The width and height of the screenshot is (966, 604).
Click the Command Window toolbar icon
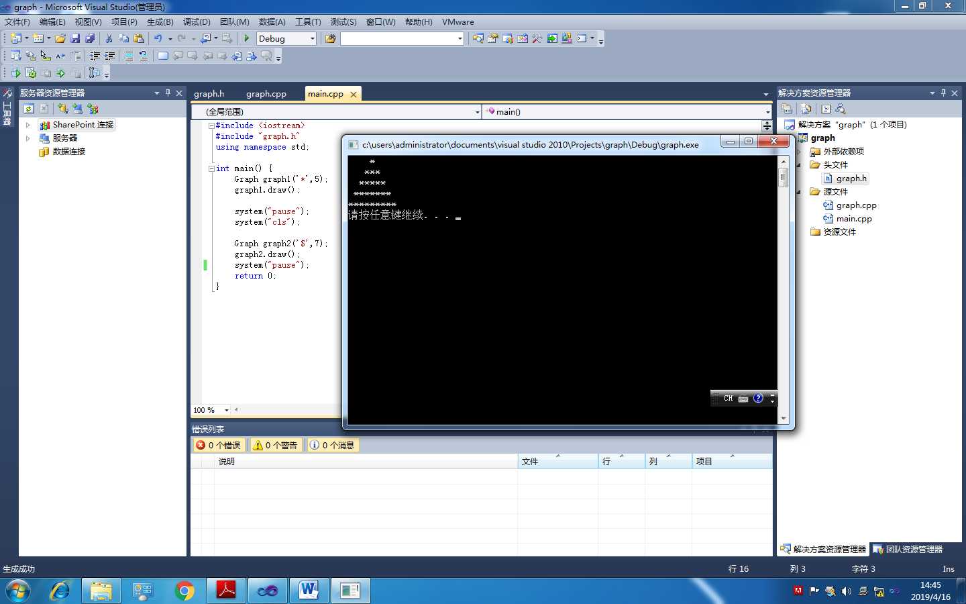click(582, 38)
